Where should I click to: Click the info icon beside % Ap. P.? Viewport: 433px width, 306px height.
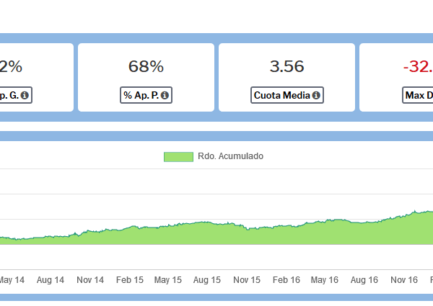(x=165, y=95)
